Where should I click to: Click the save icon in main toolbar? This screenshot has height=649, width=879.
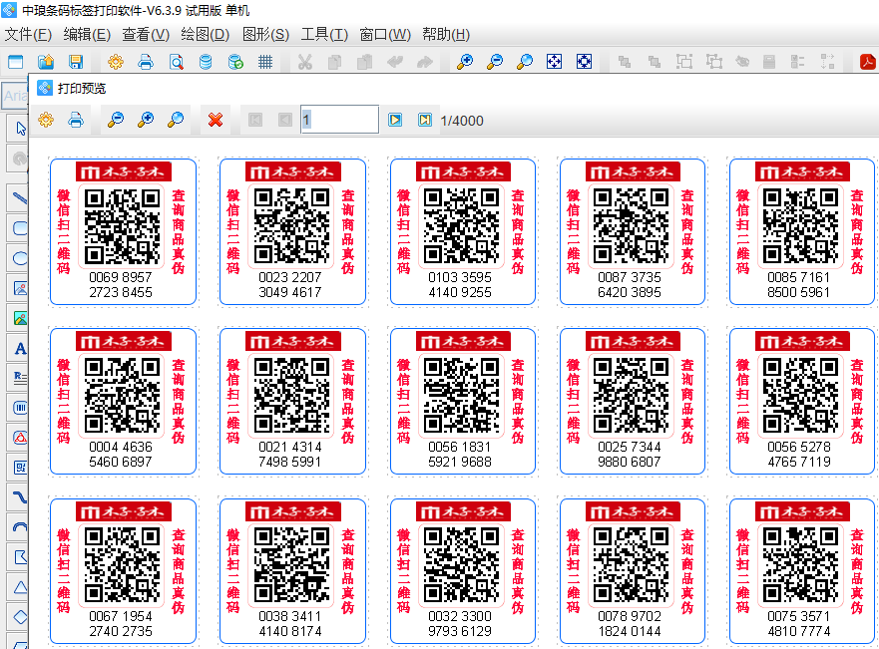click(76, 62)
